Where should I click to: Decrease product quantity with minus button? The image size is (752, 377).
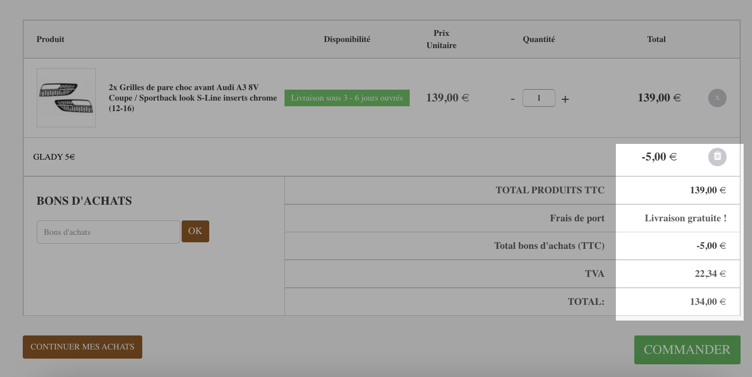513,99
